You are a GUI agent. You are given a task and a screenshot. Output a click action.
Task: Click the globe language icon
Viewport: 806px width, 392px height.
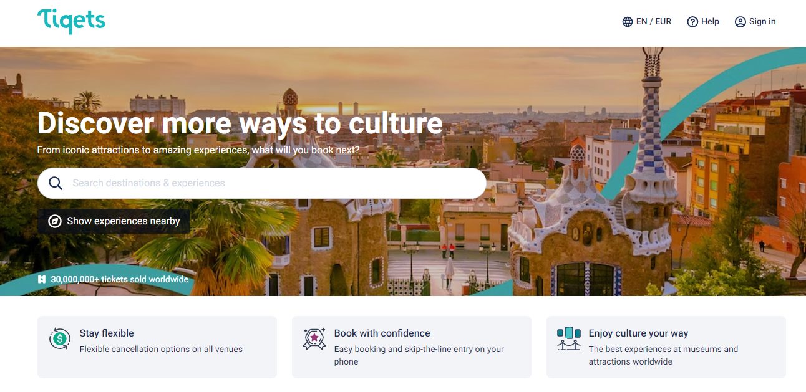pyautogui.click(x=628, y=22)
